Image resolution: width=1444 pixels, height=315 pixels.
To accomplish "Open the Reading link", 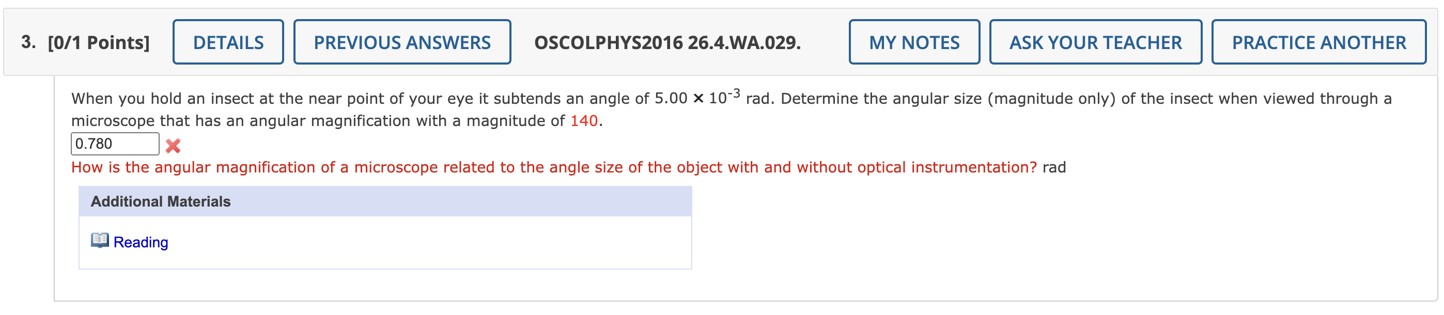I will [x=140, y=242].
